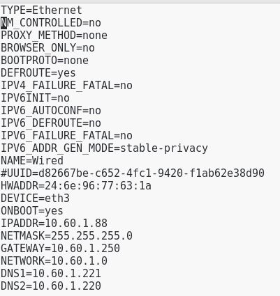This screenshot has height=296, width=280.
Task: Place cursor in IPV6INIT=no line
Action: coord(35,98)
